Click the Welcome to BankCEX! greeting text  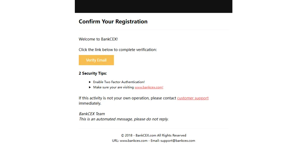pyautogui.click(x=98, y=39)
